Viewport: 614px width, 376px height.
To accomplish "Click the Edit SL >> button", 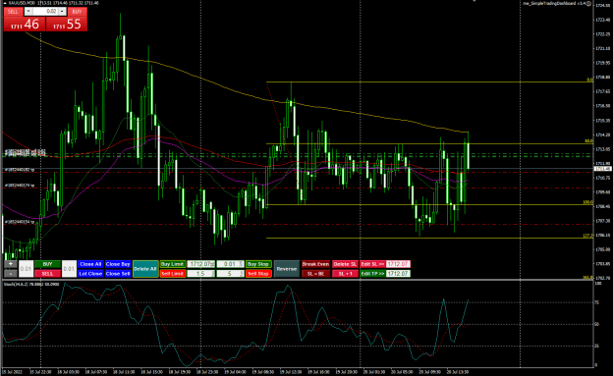I will click(x=372, y=264).
